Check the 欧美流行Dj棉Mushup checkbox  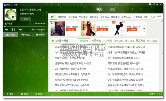click(53, 80)
